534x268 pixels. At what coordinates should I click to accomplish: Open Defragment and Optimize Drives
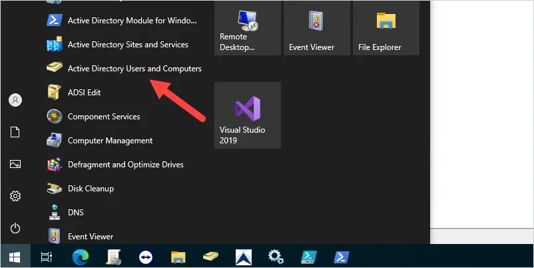pos(115,165)
